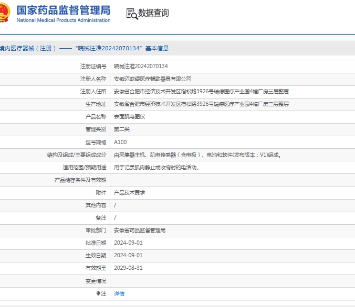
Task: Select product name 表面肌电图仪
Action: (x=129, y=117)
